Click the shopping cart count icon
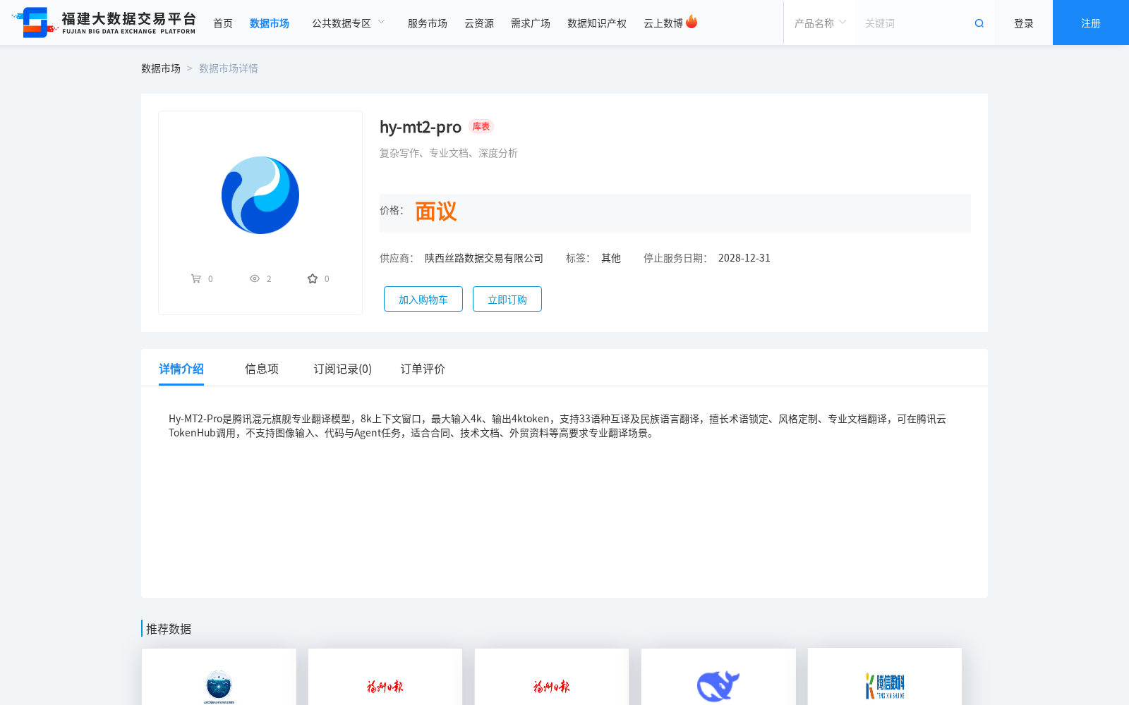Screen dimensions: 1129x705 (196, 278)
